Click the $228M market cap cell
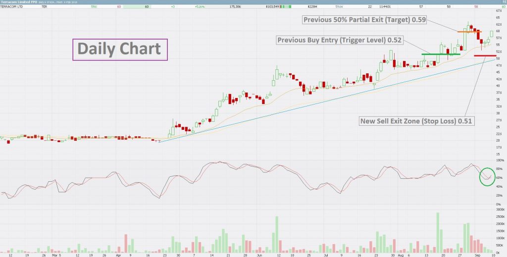The height and width of the screenshot is (257, 507). (x=312, y=6)
